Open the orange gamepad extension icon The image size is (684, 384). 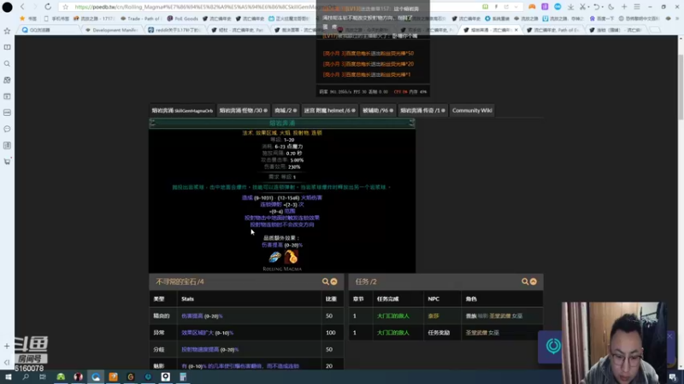click(532, 7)
